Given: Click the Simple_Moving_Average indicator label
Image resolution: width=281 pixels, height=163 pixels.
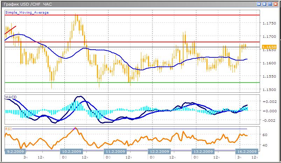Looking at the screenshot, I should click(27, 13).
